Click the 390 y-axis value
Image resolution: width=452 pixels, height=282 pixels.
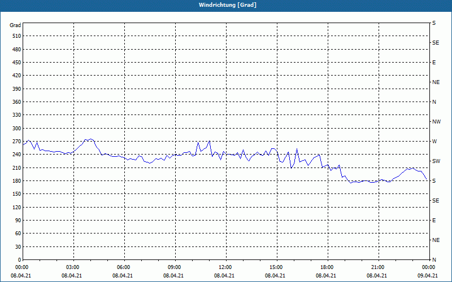pyautogui.click(x=17, y=89)
